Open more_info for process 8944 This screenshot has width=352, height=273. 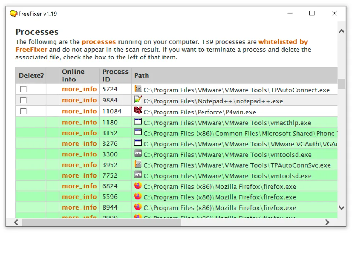click(x=79, y=207)
